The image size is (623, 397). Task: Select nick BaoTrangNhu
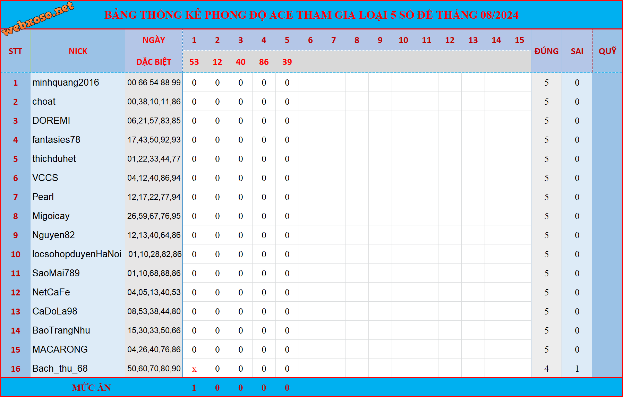(x=61, y=330)
